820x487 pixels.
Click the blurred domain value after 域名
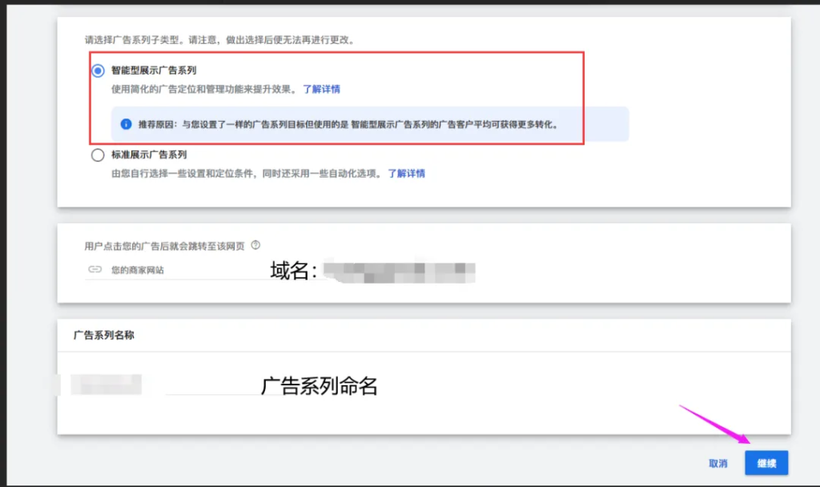pyautogui.click(x=399, y=272)
